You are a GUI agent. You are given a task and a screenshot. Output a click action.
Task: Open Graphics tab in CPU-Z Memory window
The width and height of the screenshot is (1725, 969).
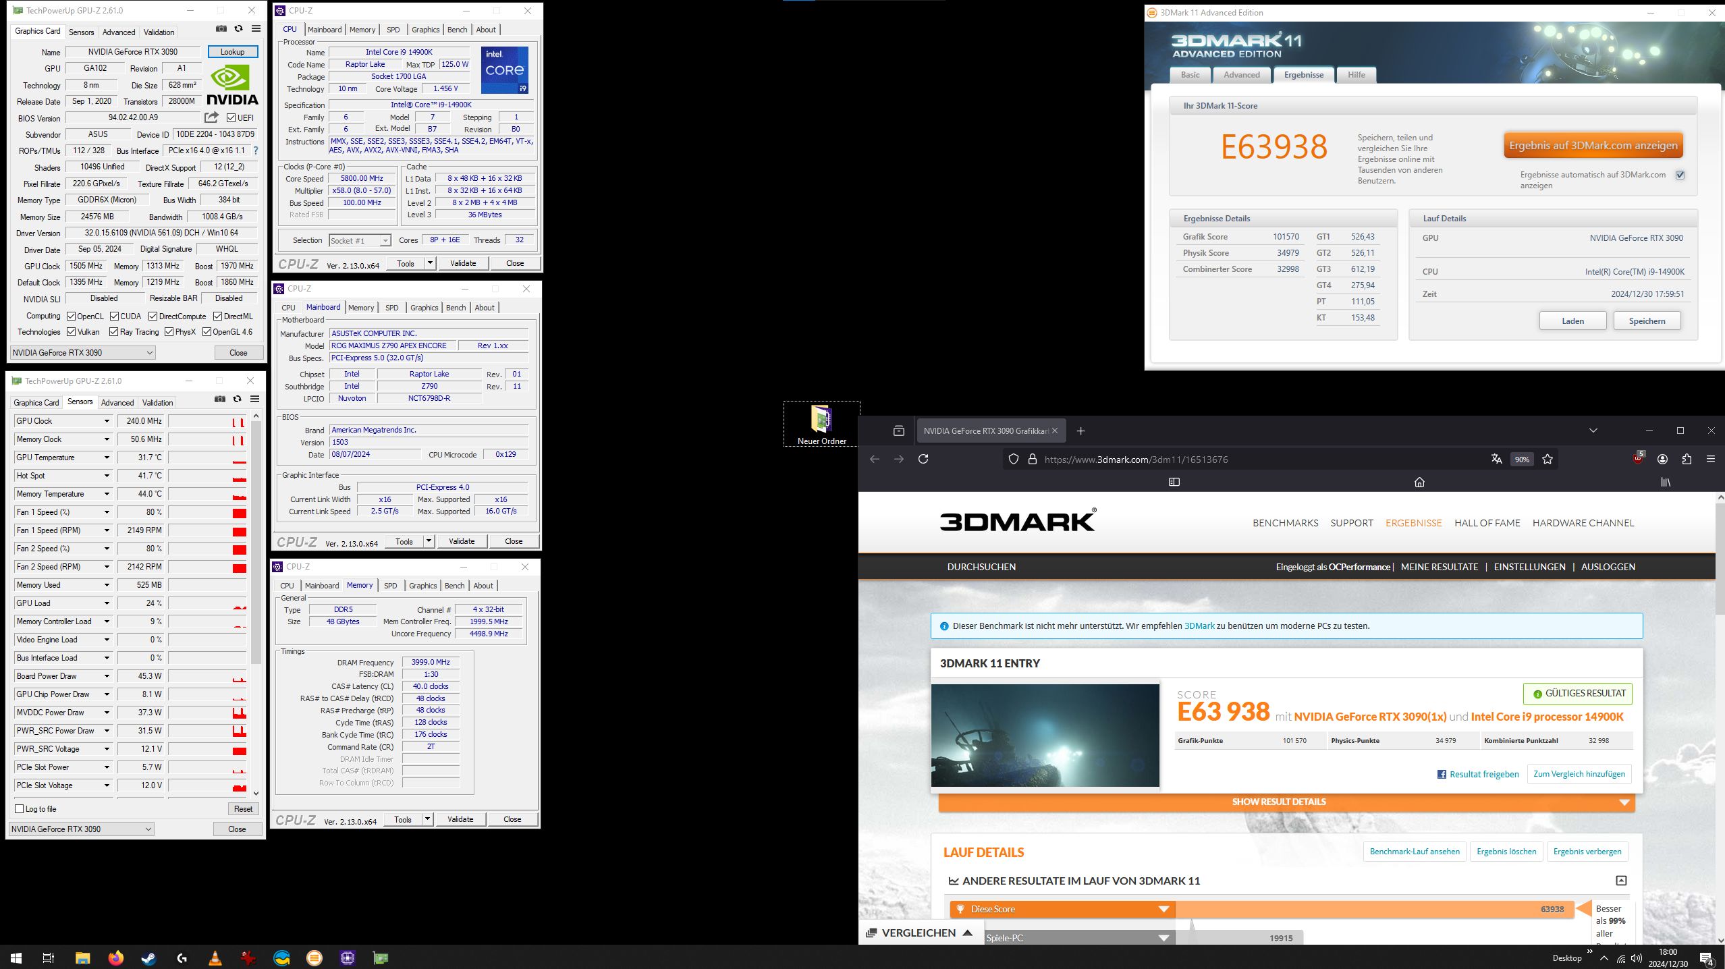coord(422,586)
